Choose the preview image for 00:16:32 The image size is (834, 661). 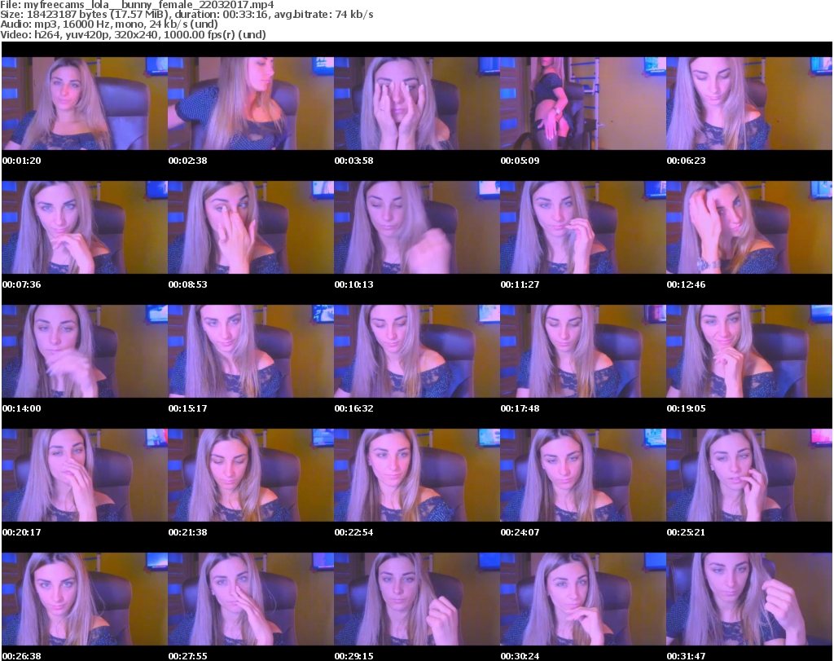[417, 351]
